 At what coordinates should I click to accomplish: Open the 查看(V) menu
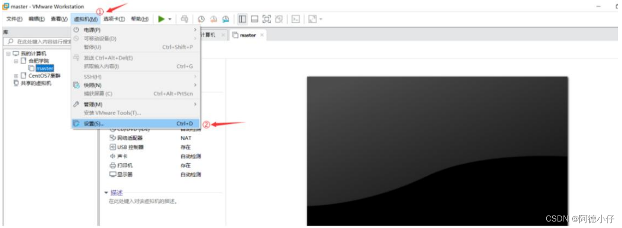click(59, 19)
